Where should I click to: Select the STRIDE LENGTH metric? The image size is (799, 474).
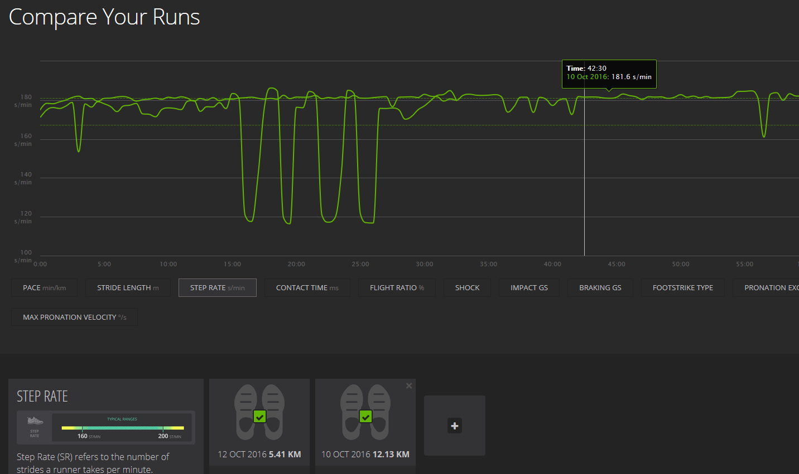click(128, 287)
